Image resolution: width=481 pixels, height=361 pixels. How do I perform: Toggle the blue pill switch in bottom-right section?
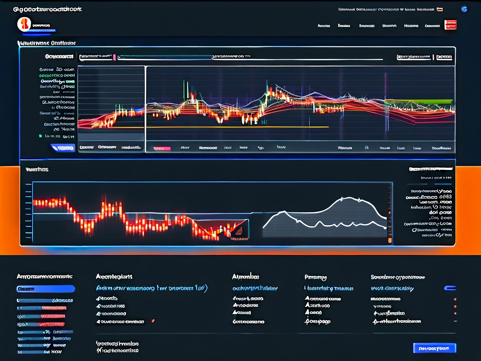pos(450,288)
